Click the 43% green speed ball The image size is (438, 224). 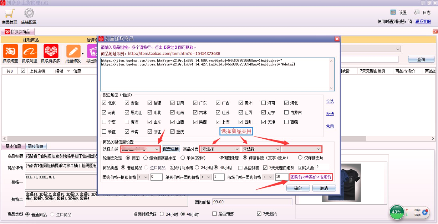click(x=397, y=212)
